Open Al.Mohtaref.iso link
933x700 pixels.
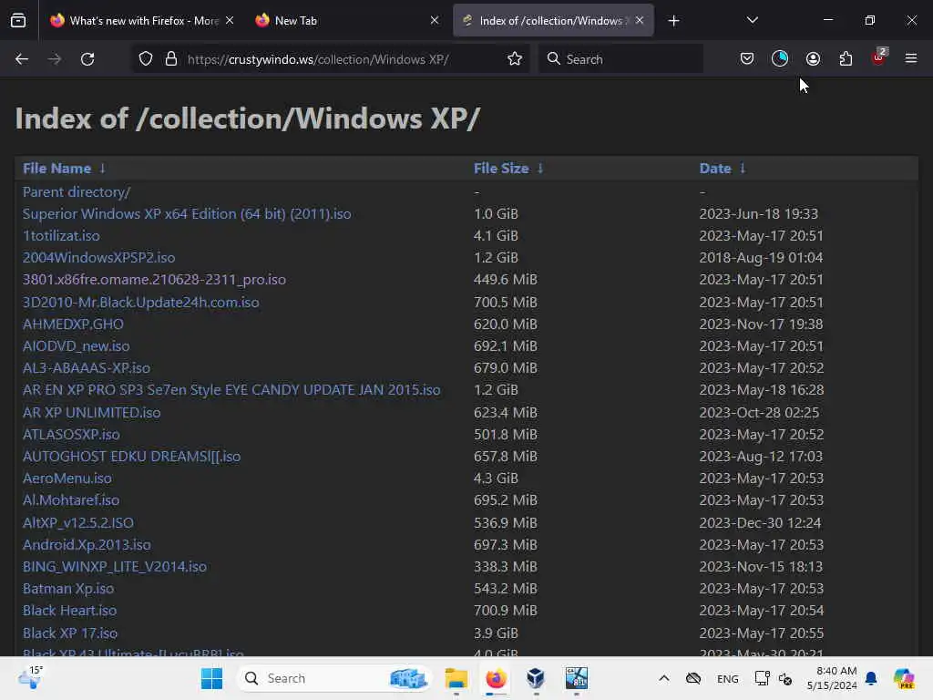[71, 500]
